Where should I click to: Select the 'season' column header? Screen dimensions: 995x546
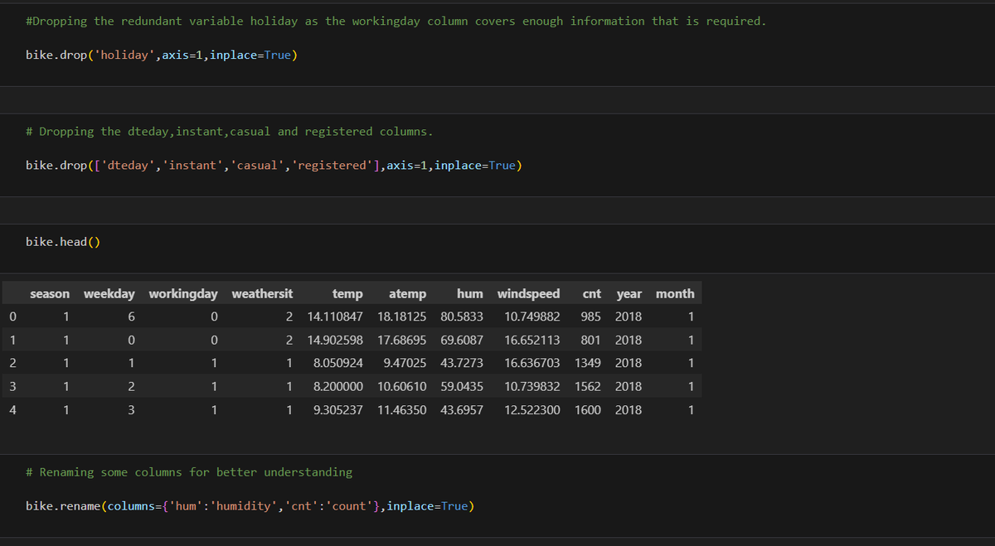[50, 293]
